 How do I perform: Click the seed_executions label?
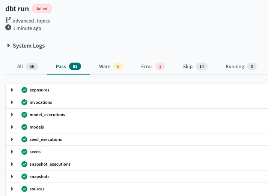click(46, 139)
